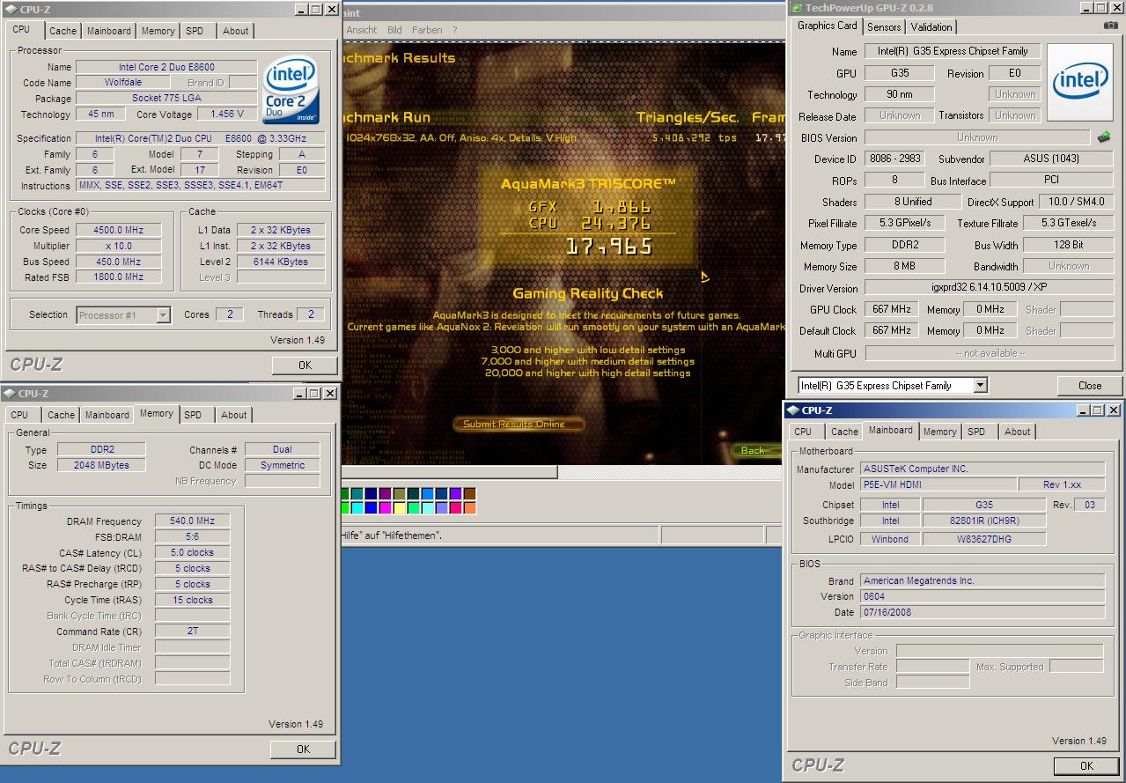The width and height of the screenshot is (1126, 783).
Task: Click the motherboard Model field P5E-VM HDMI
Action: click(938, 485)
